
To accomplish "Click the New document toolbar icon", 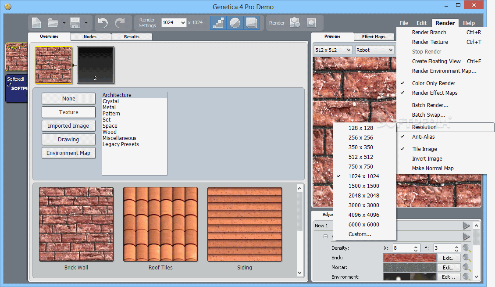I will (36, 23).
